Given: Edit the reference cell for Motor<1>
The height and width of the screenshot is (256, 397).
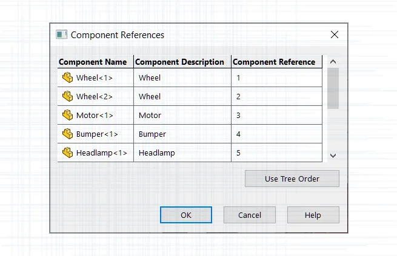Looking at the screenshot, I should click(x=277, y=115).
